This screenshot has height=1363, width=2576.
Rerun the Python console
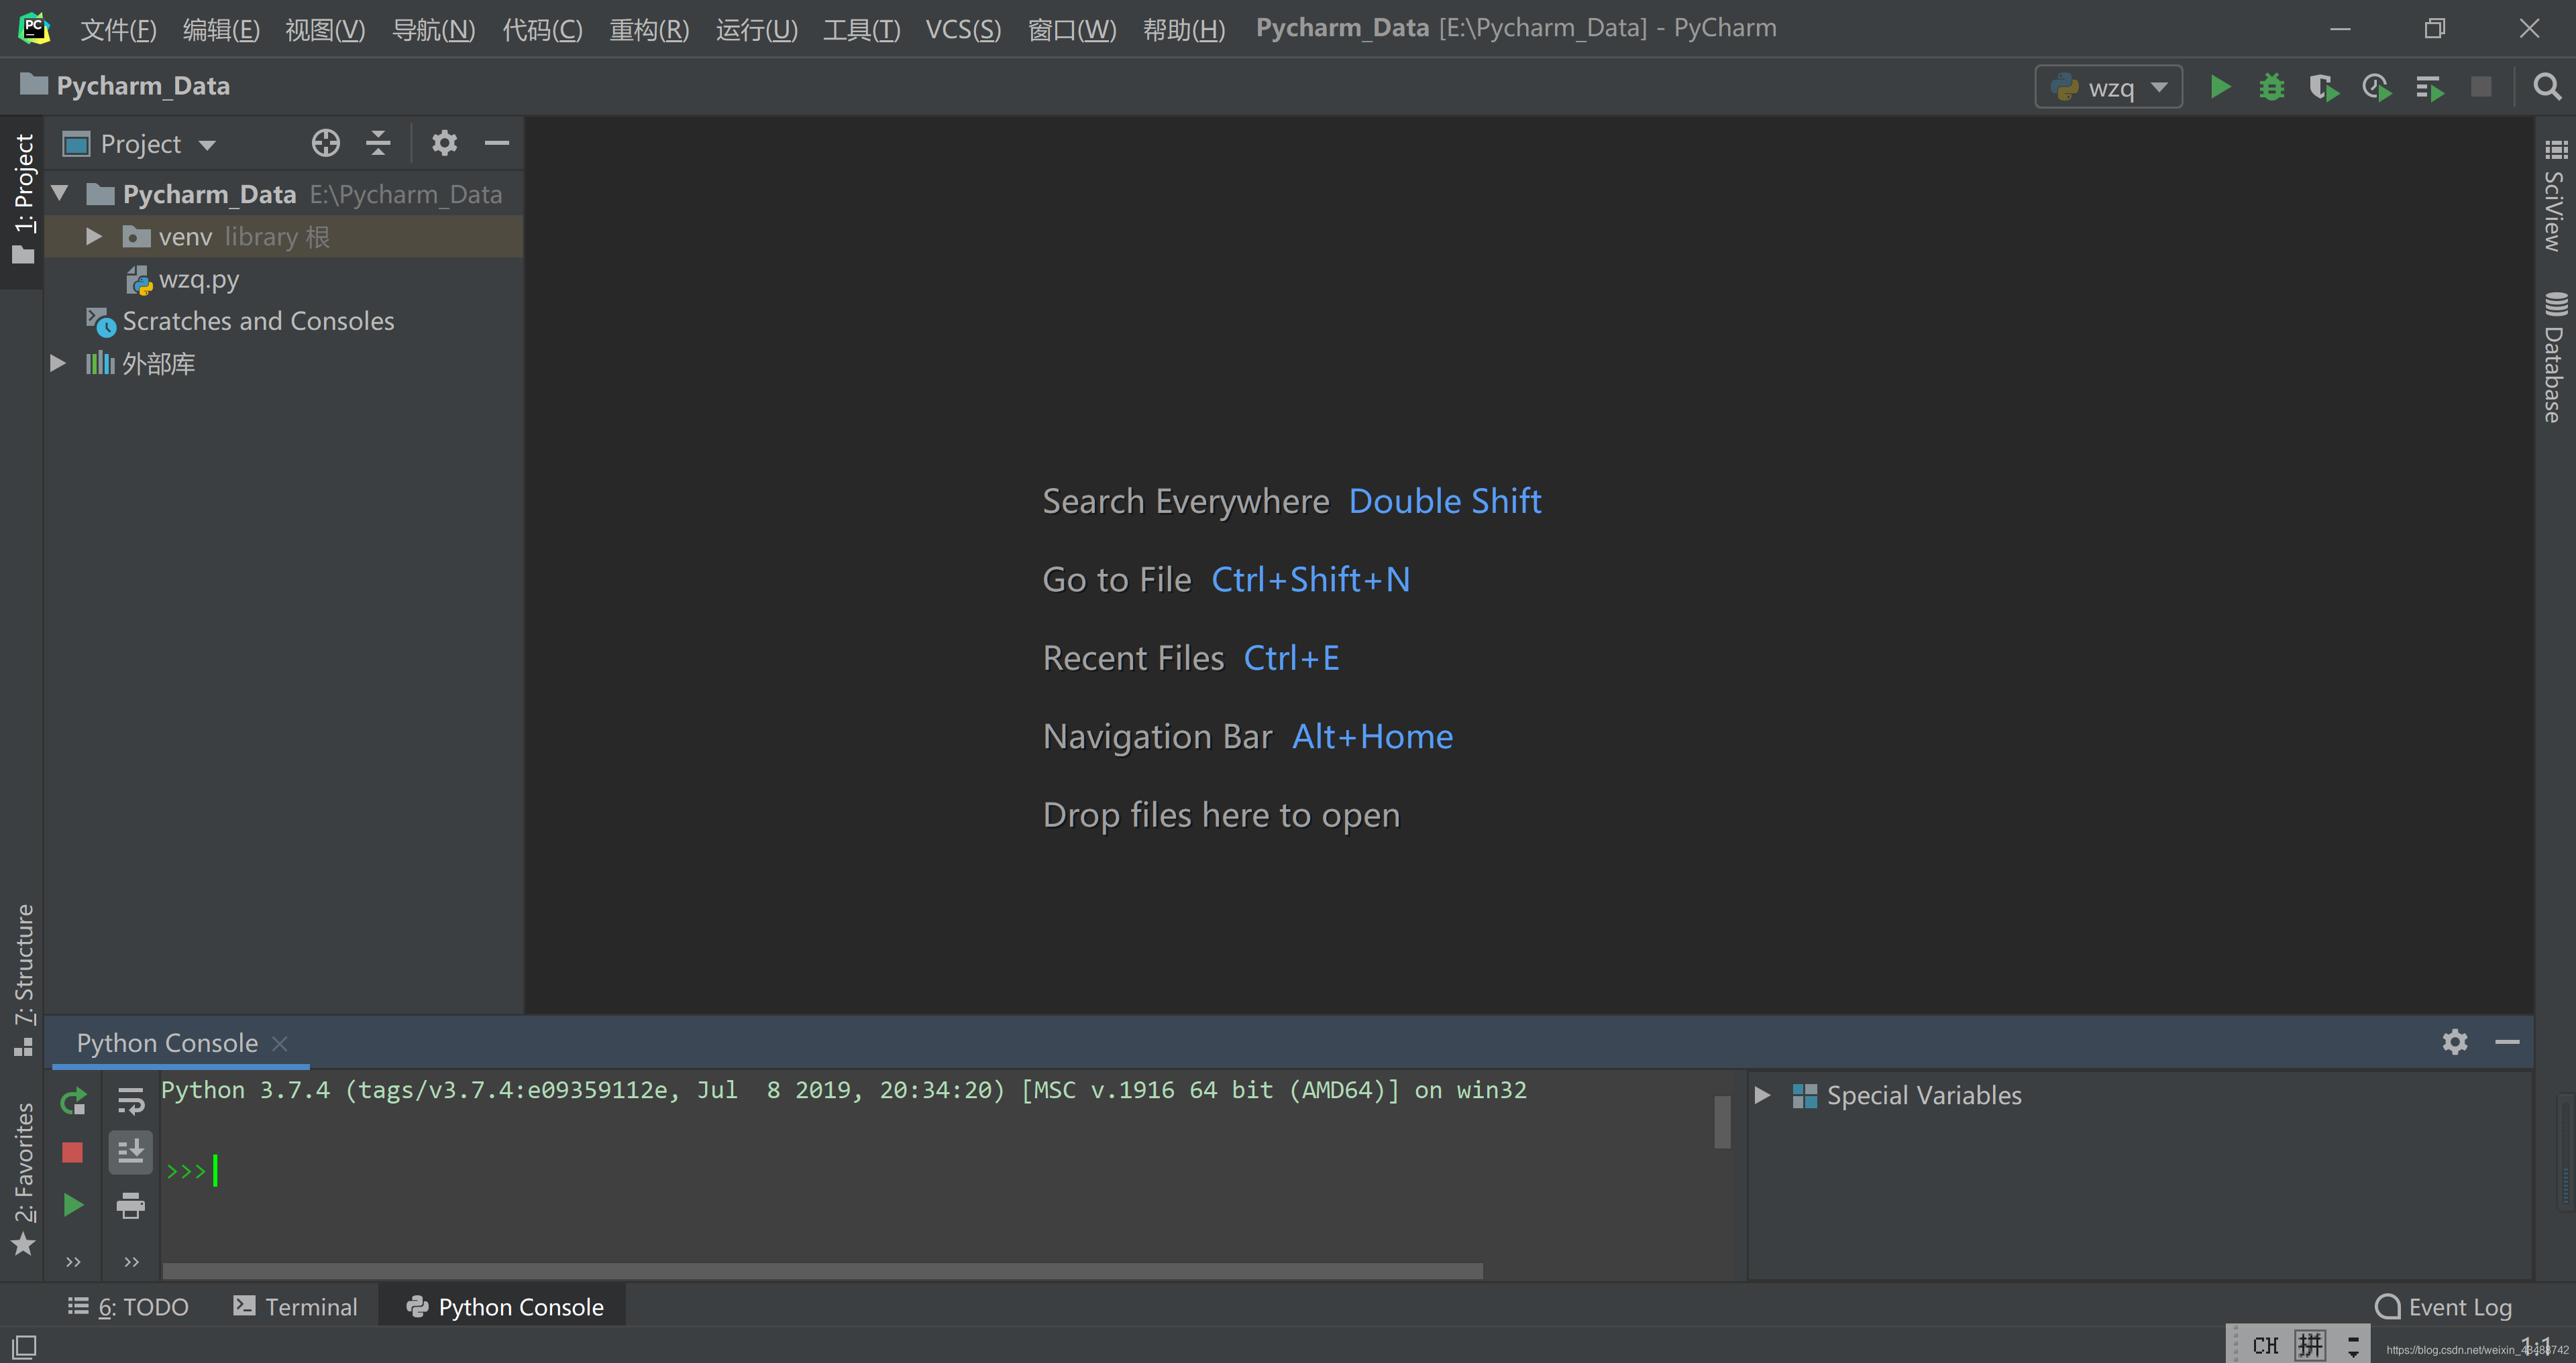[x=73, y=1101]
